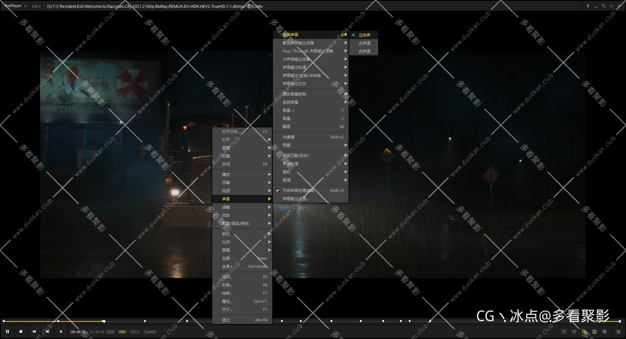Image resolution: width=626 pixels, height=339 pixels.
Task: Open the PotPlayer main menu dropdown
Action: pos(15,6)
